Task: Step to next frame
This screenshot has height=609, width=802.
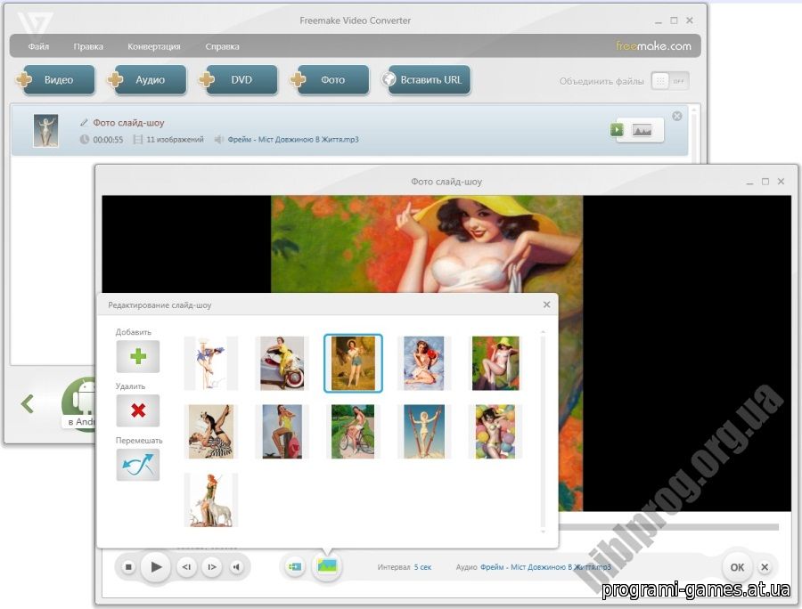Action: (211, 566)
